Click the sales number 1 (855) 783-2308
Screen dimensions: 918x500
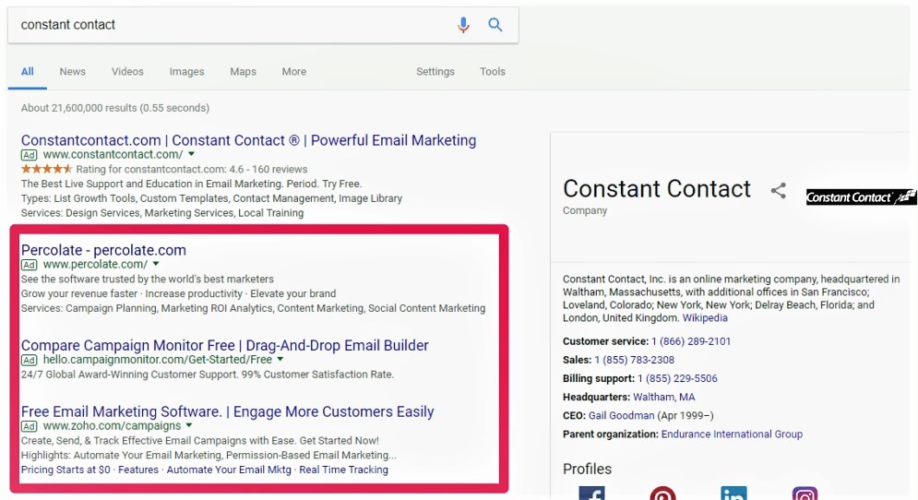click(x=634, y=360)
